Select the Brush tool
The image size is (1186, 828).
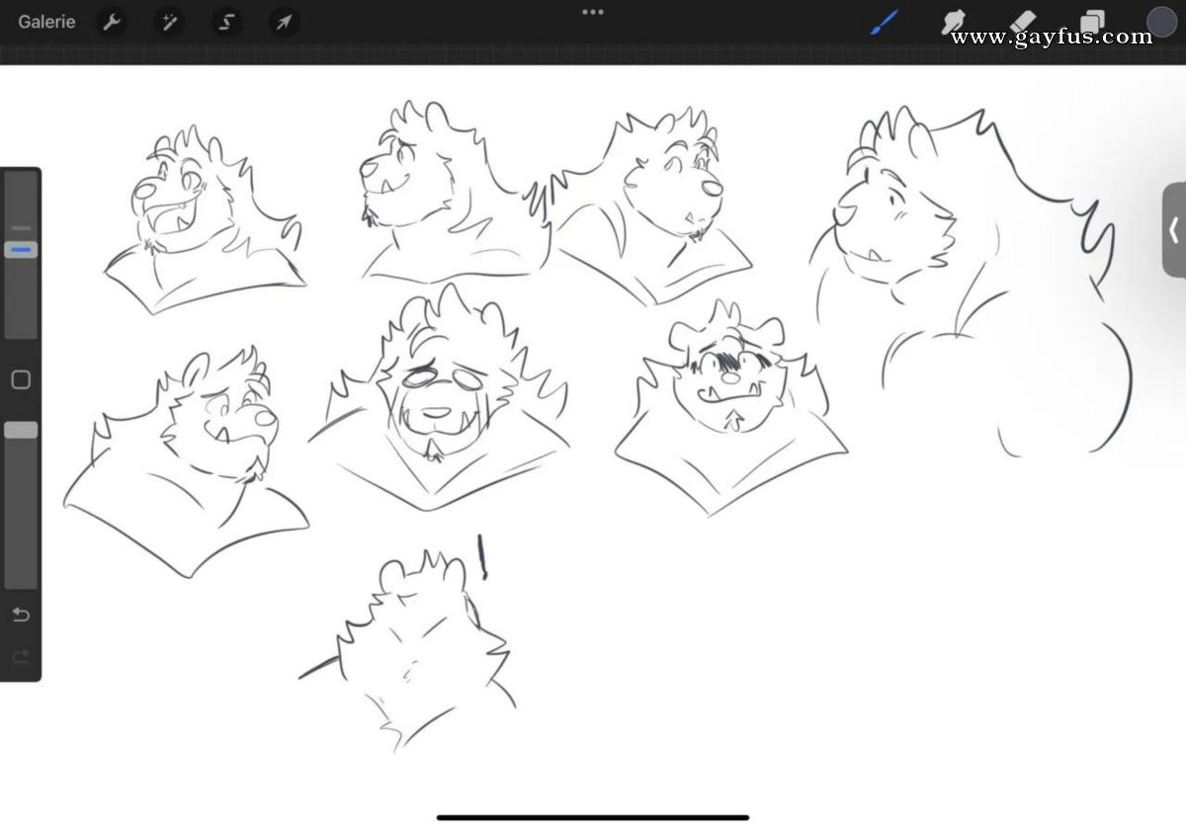click(884, 21)
